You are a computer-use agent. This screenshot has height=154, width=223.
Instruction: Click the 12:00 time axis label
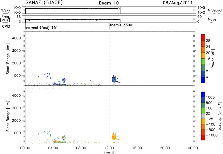(x=109, y=148)
